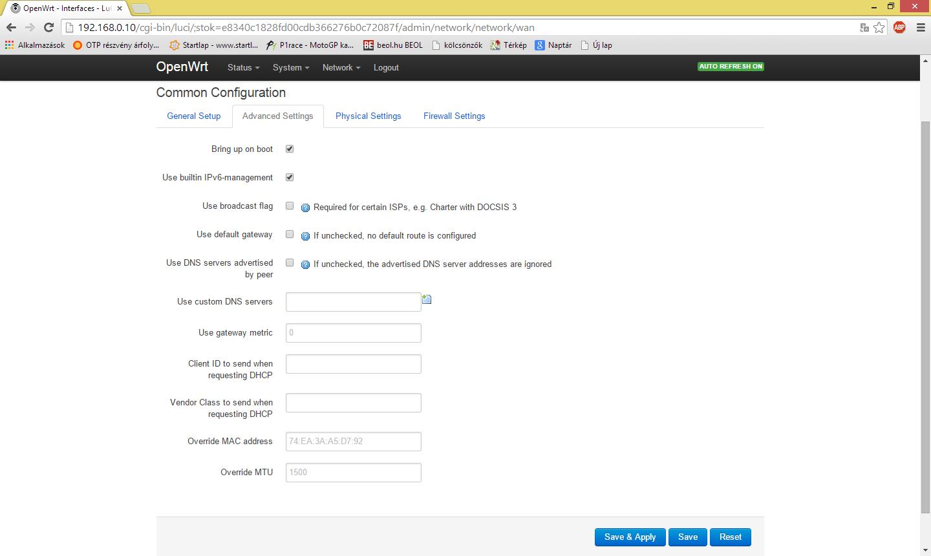The height and width of the screenshot is (556, 931).
Task: Reload the page with the refresh icon
Action: click(48, 28)
